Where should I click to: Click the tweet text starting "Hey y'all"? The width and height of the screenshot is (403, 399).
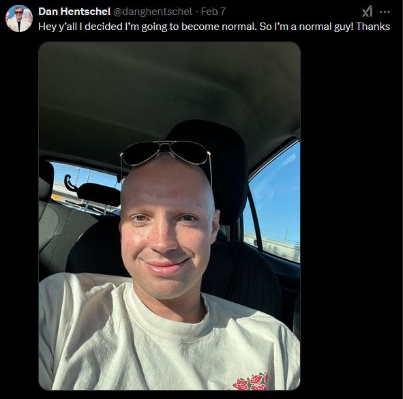214,27
